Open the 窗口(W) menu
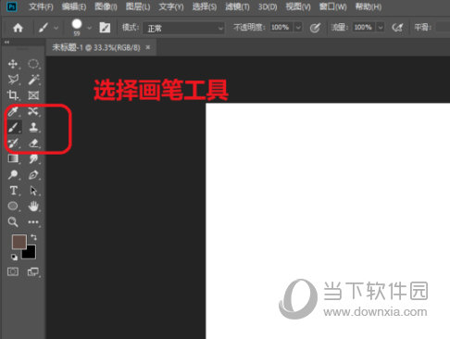This screenshot has width=450, height=339. click(x=333, y=6)
